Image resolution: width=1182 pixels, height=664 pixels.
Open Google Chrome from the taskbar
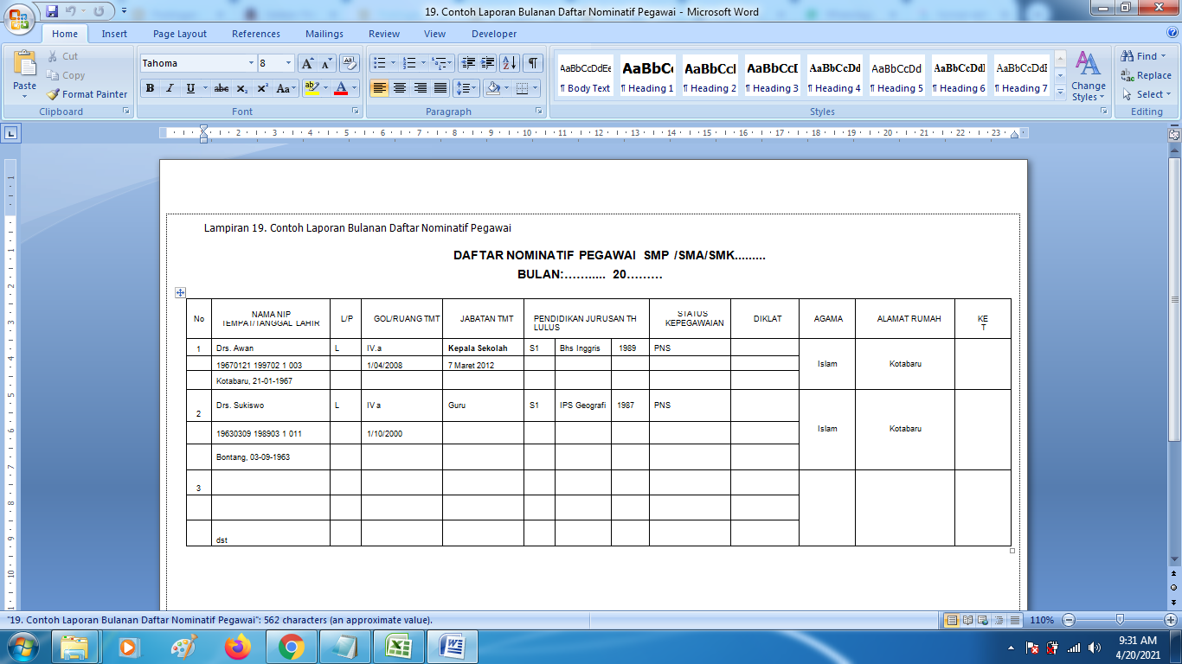(292, 647)
